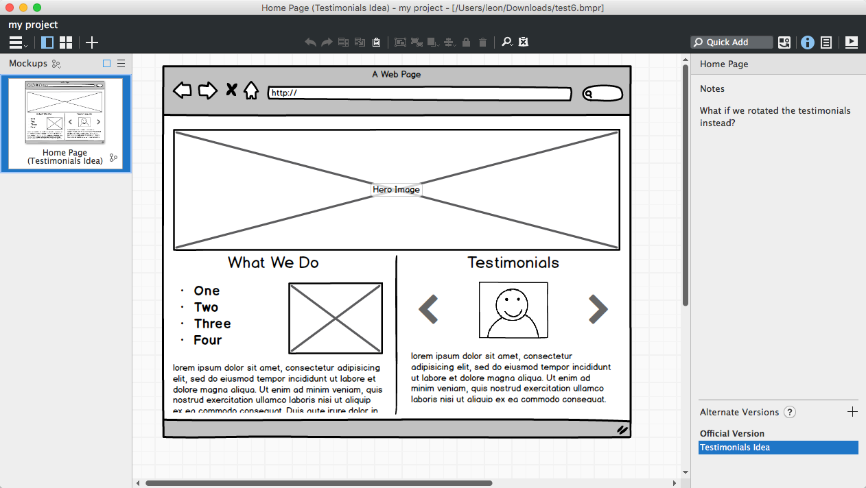Click the toggle markup icon
Screen dimensions: 866x488
tap(524, 42)
